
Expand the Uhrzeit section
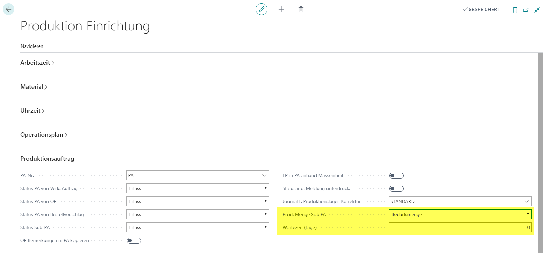tap(32, 111)
